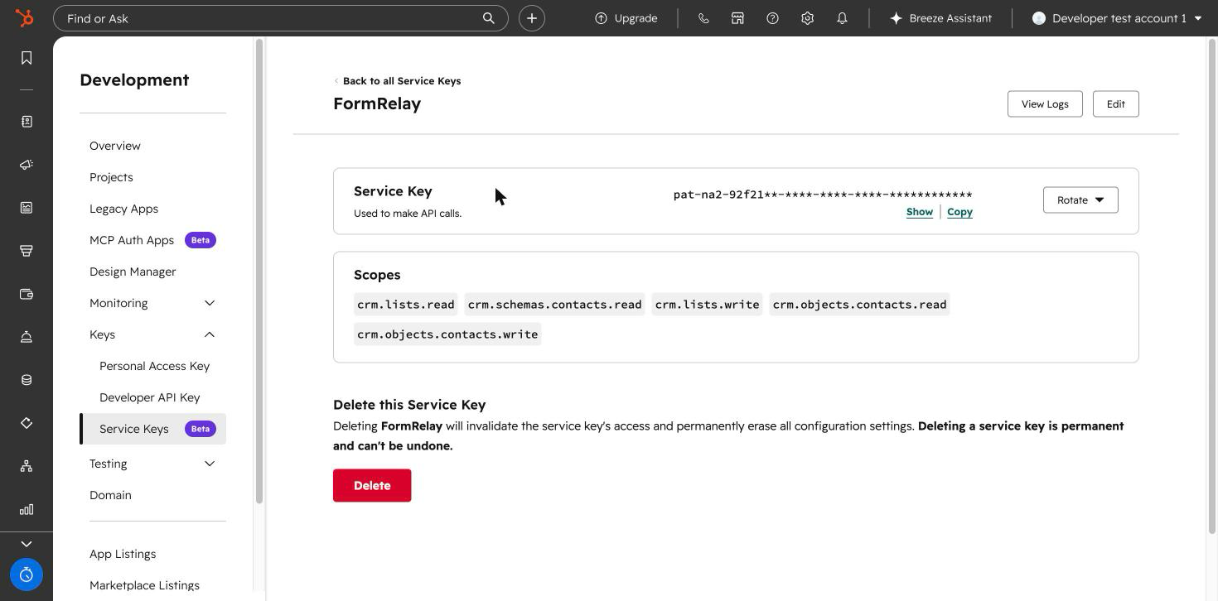1218x601 pixels.
Task: Copy the service key
Action: (959, 212)
